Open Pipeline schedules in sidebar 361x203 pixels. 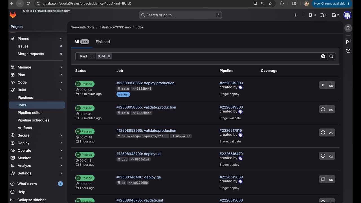coord(37,120)
